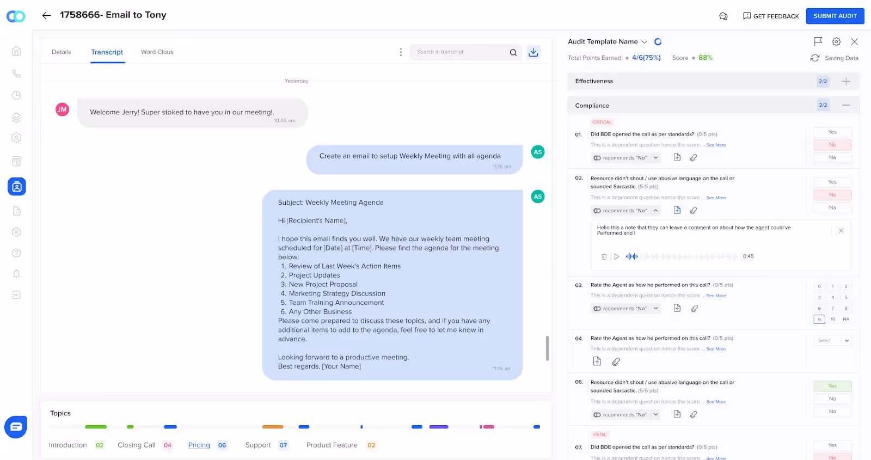Open the Select dropdown for question 04
The height and width of the screenshot is (460, 871).
(832, 341)
